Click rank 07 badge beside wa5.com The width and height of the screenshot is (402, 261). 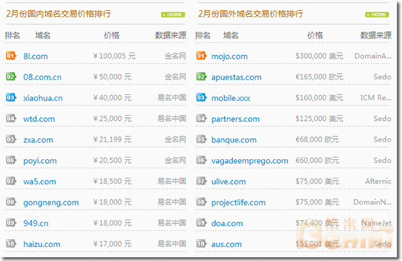click(x=11, y=181)
